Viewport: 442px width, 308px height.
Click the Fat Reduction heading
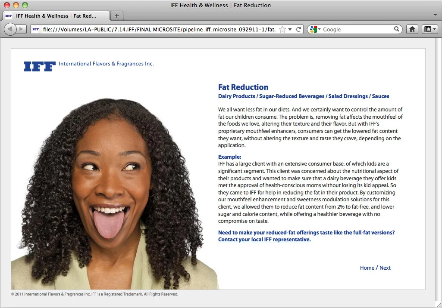point(243,87)
